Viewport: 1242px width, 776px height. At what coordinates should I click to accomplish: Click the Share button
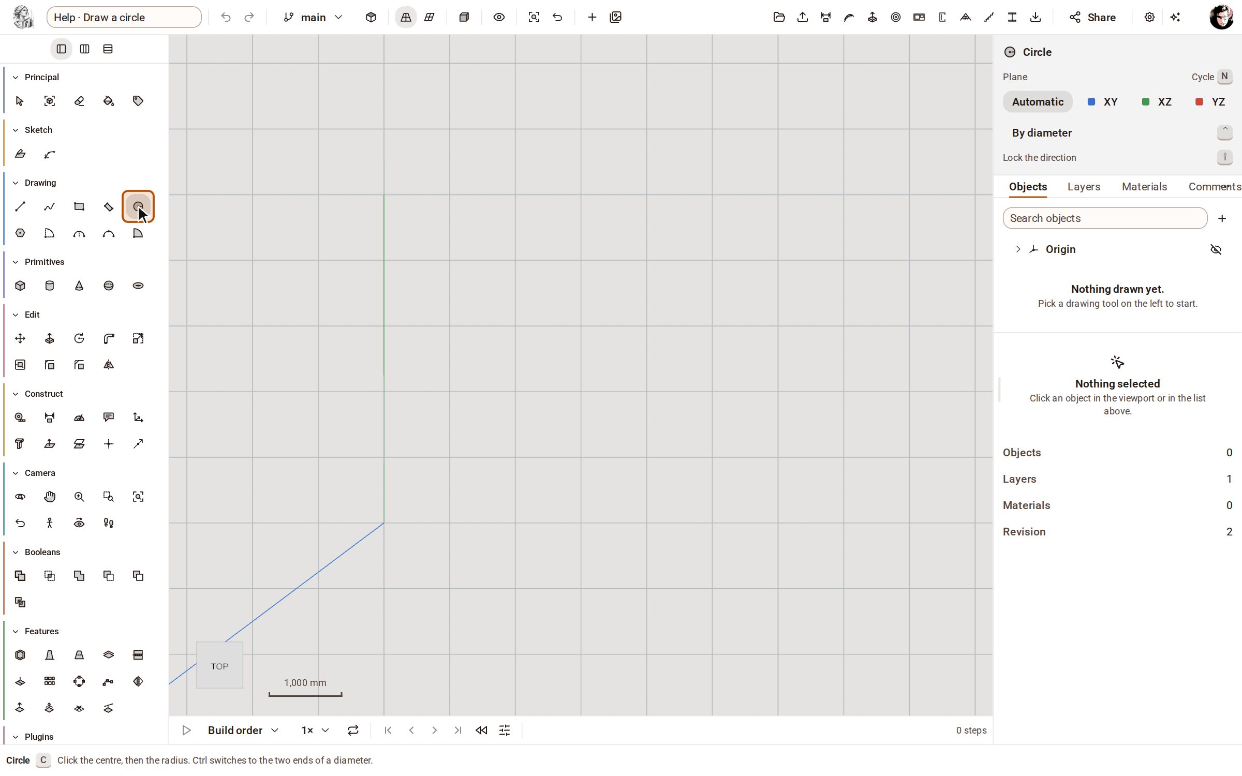click(1092, 18)
